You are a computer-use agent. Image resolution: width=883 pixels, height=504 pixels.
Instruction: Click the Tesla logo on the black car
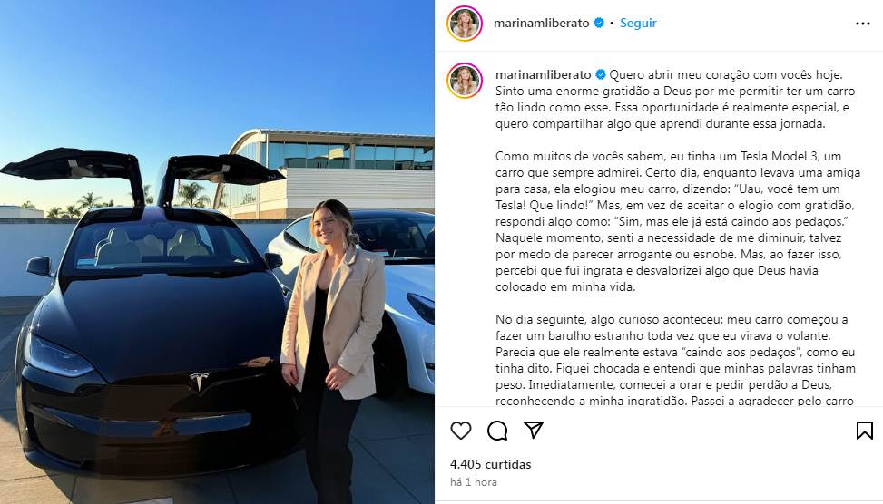coord(199,381)
